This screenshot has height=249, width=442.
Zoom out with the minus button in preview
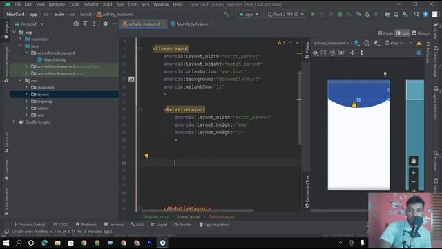[x=413, y=182]
